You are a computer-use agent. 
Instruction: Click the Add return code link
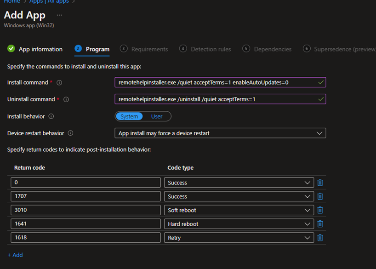pyautogui.click(x=15, y=255)
